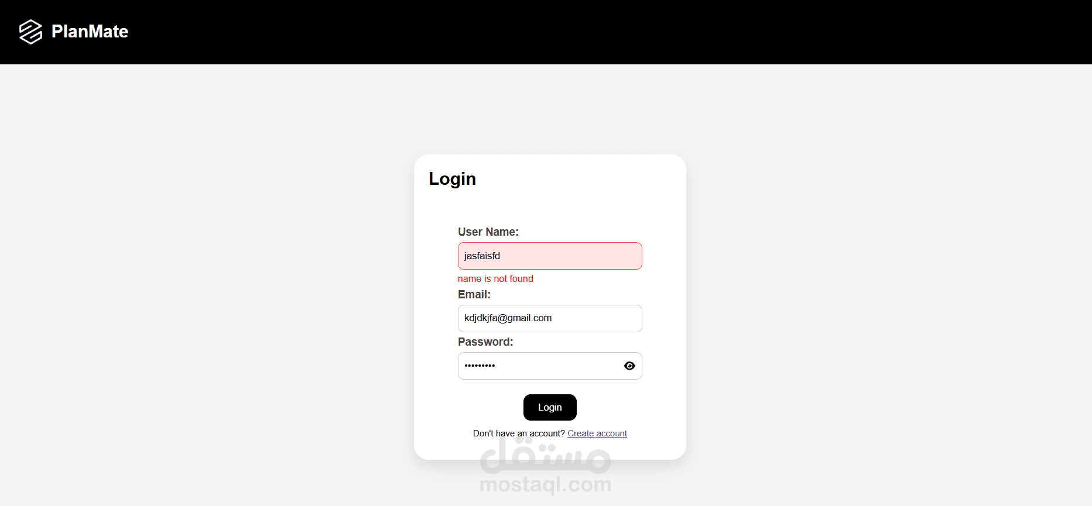Image resolution: width=1092 pixels, height=506 pixels.
Task: Click the black Login button
Action: pos(550,407)
